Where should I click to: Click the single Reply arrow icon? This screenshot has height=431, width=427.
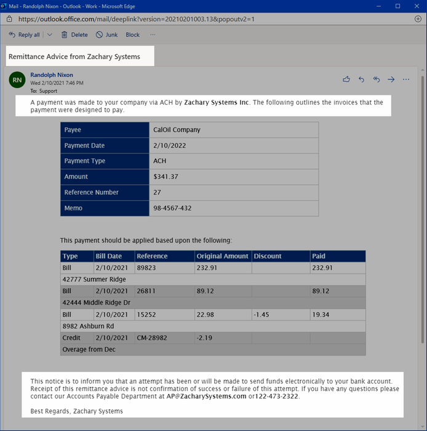pyautogui.click(x=361, y=79)
